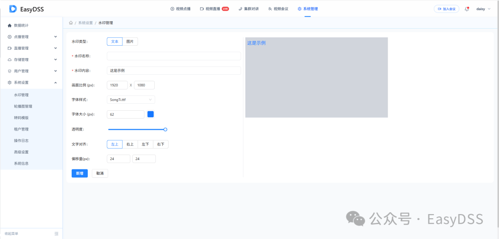Click the home icon in breadcrumb
Viewport: 499px width, 239px height.
point(71,23)
